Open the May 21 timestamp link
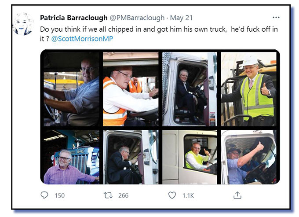Screen dimensions: 299x217 point(181,18)
